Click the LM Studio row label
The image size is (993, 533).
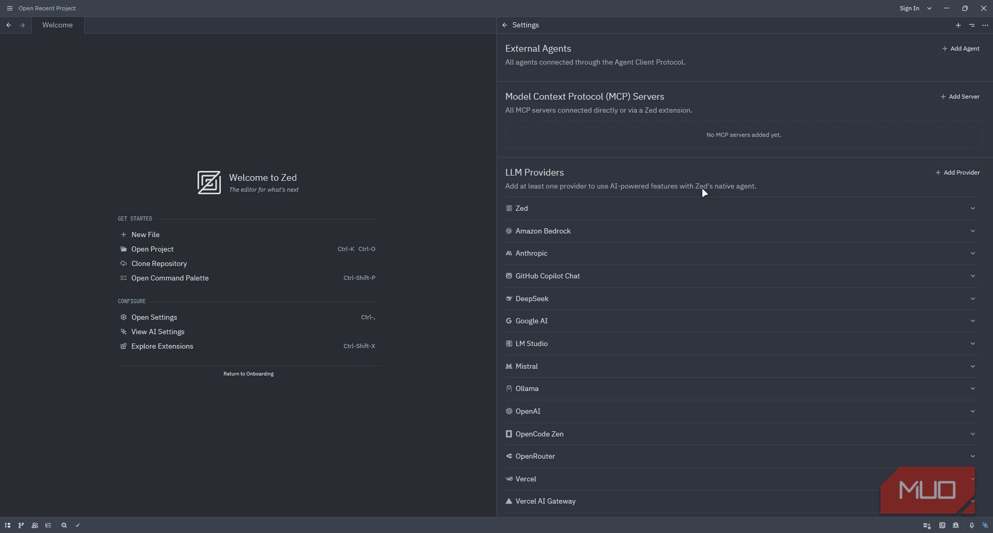point(532,344)
